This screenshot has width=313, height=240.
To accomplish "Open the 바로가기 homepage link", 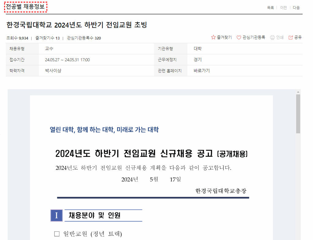I will pyautogui.click(x=202, y=70).
